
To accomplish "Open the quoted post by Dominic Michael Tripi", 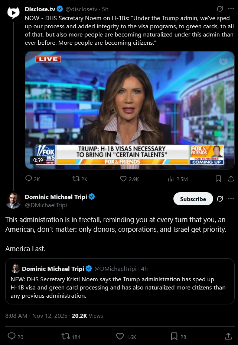I will pos(120,281).
